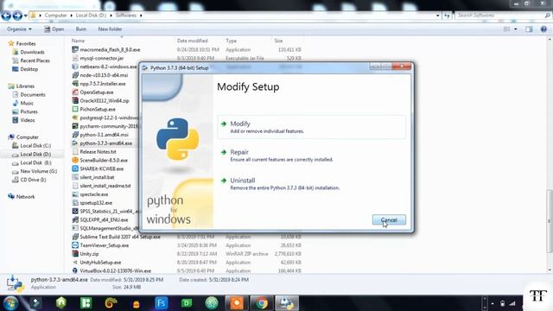Click the green arrow beside Uninstall

224,181
